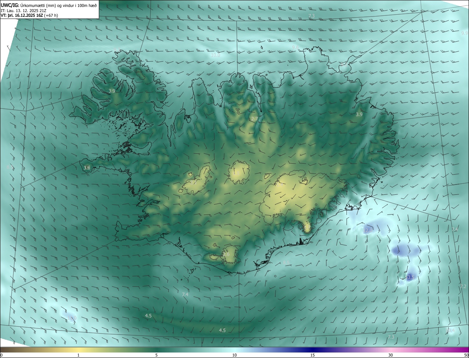Click the 9.9 value label near the map edge
The image size is (469, 358).
pyautogui.click(x=465, y=33)
